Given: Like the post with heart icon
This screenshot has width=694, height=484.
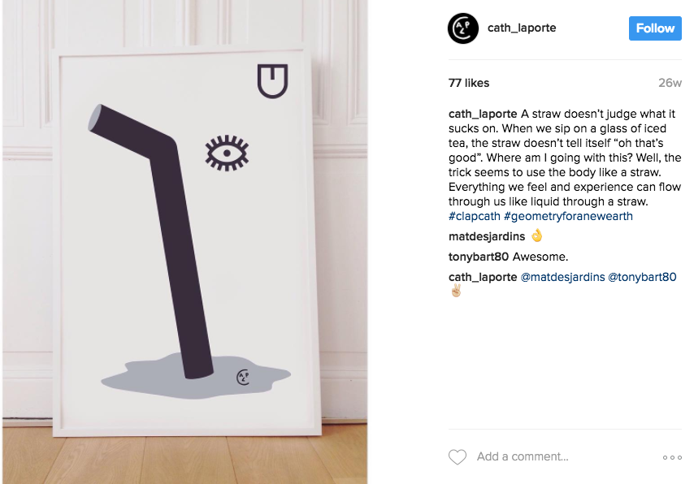Looking at the screenshot, I should 458,456.
